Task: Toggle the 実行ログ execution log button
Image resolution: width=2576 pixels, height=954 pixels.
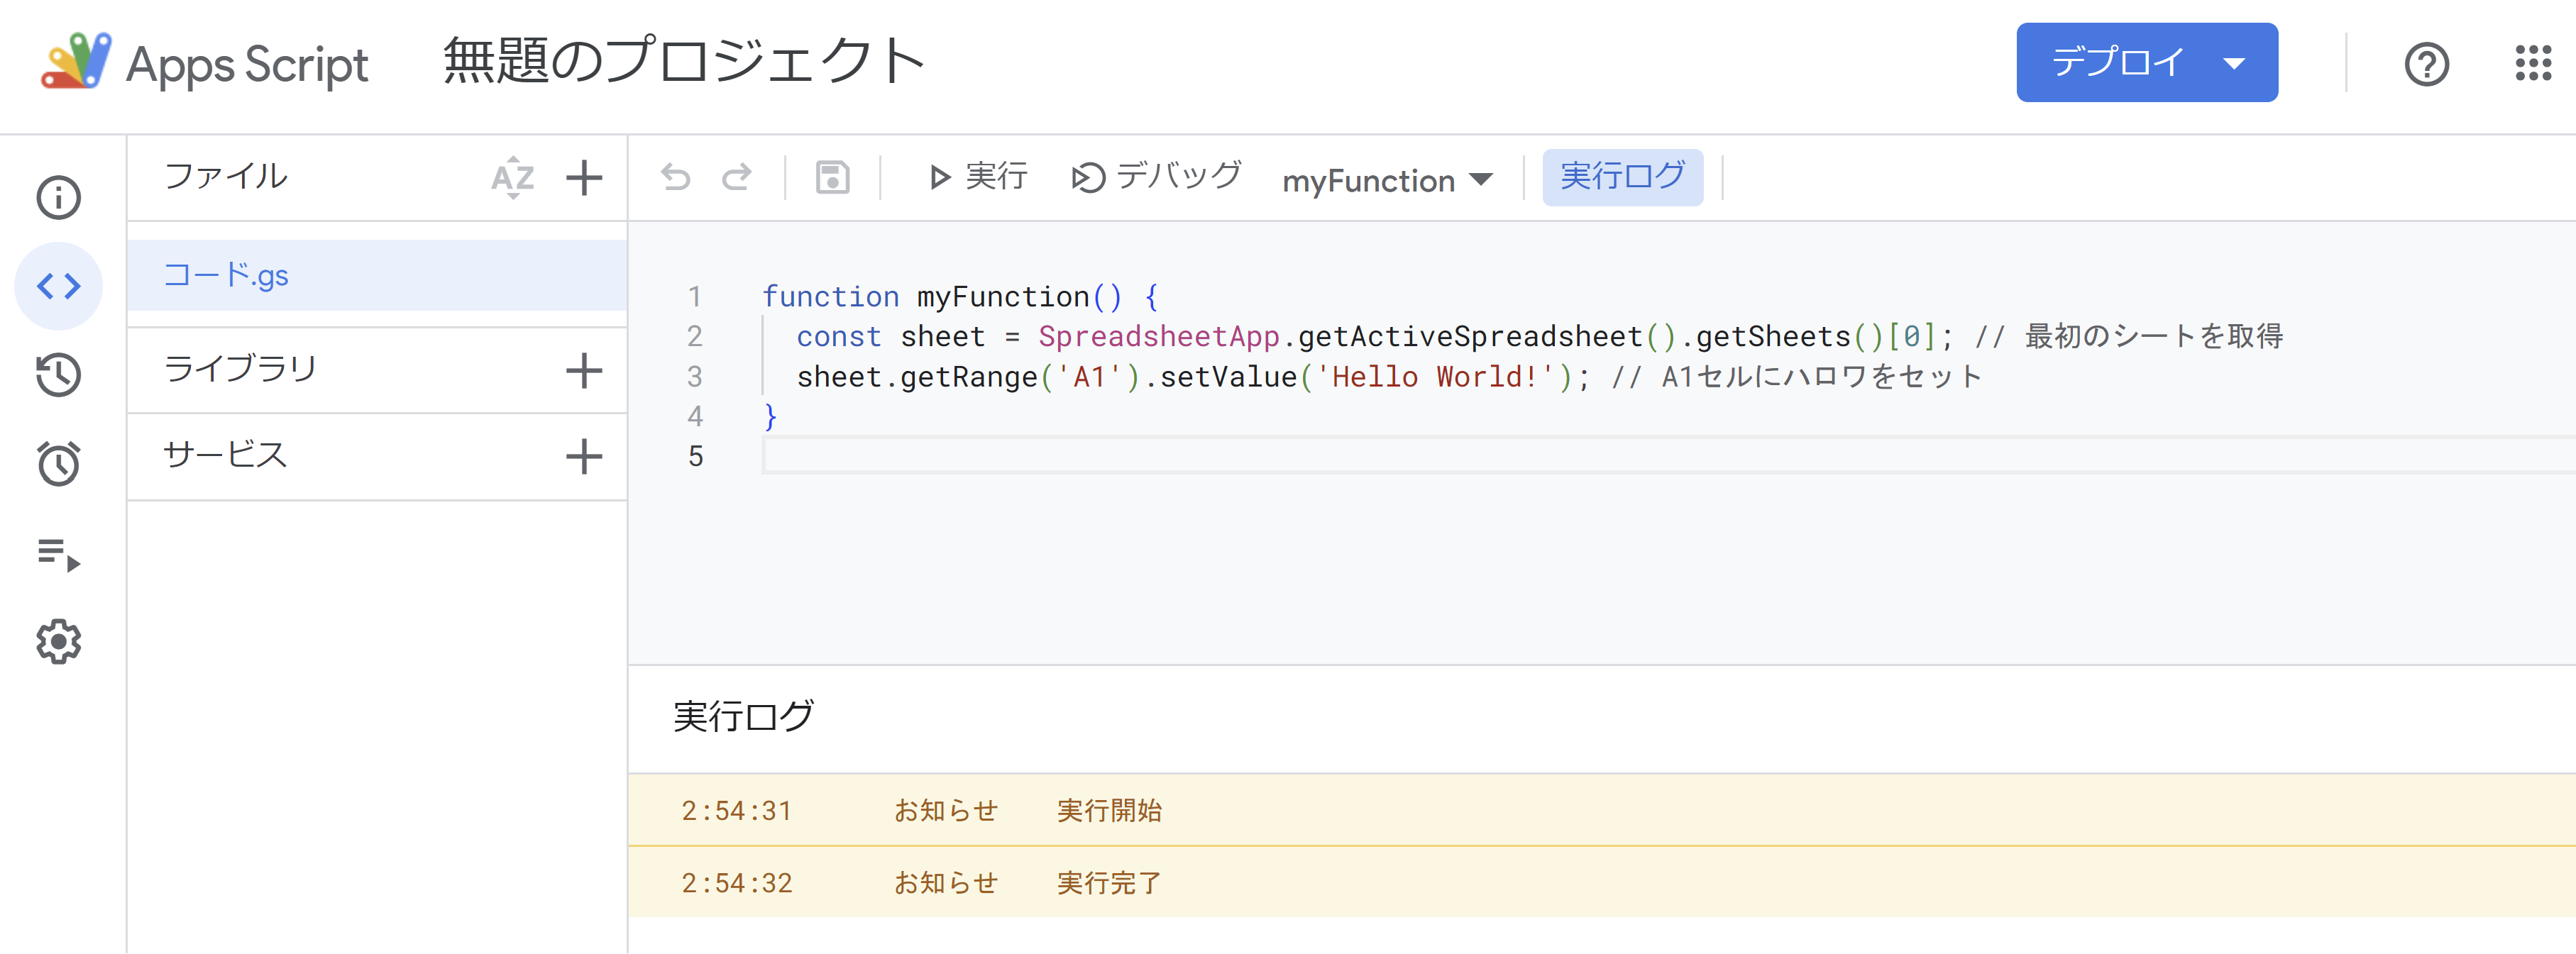Action: pyautogui.click(x=1622, y=177)
